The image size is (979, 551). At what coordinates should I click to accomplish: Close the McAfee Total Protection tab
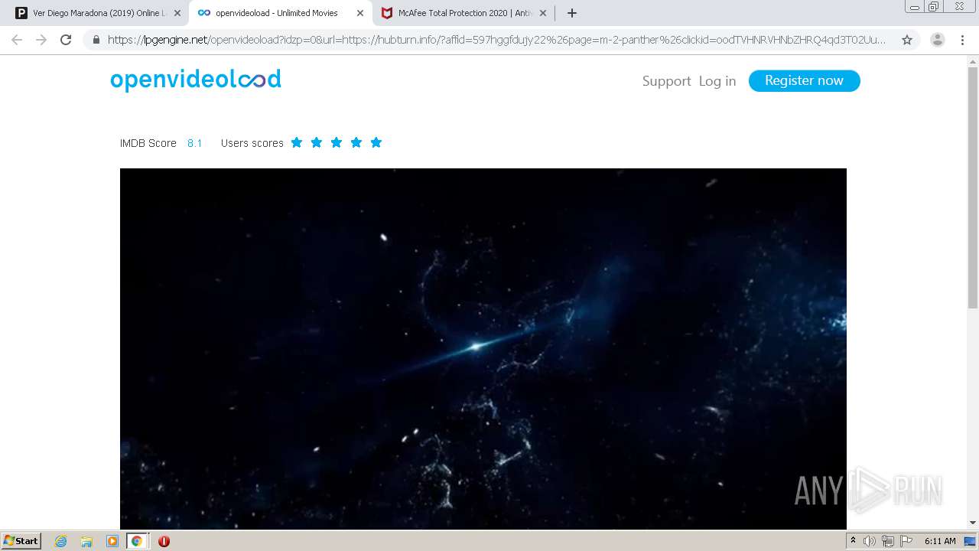click(x=543, y=13)
